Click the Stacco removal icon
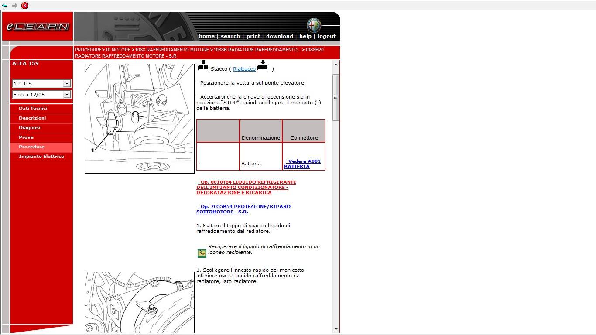 tap(203, 65)
